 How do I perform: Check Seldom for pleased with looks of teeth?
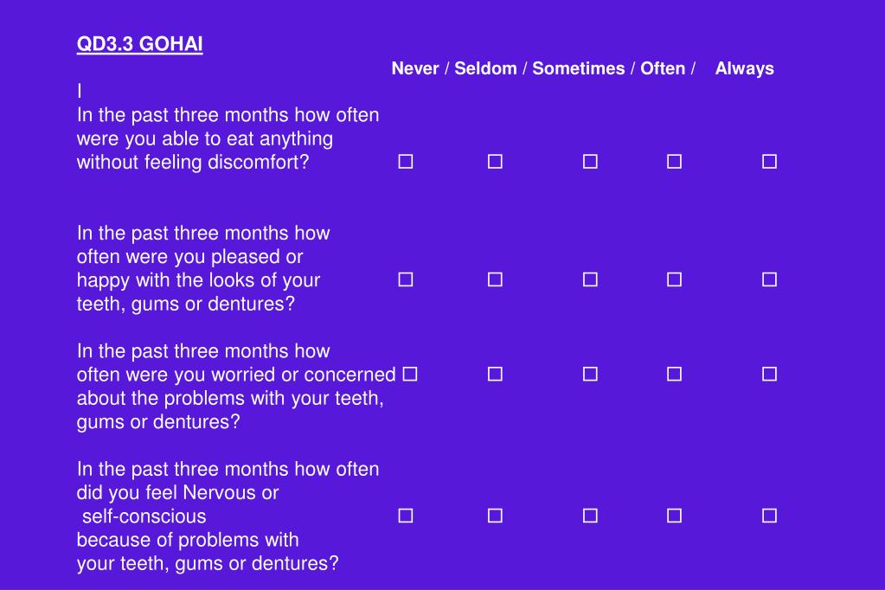coord(495,279)
